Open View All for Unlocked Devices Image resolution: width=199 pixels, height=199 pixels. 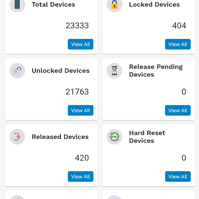(x=81, y=110)
